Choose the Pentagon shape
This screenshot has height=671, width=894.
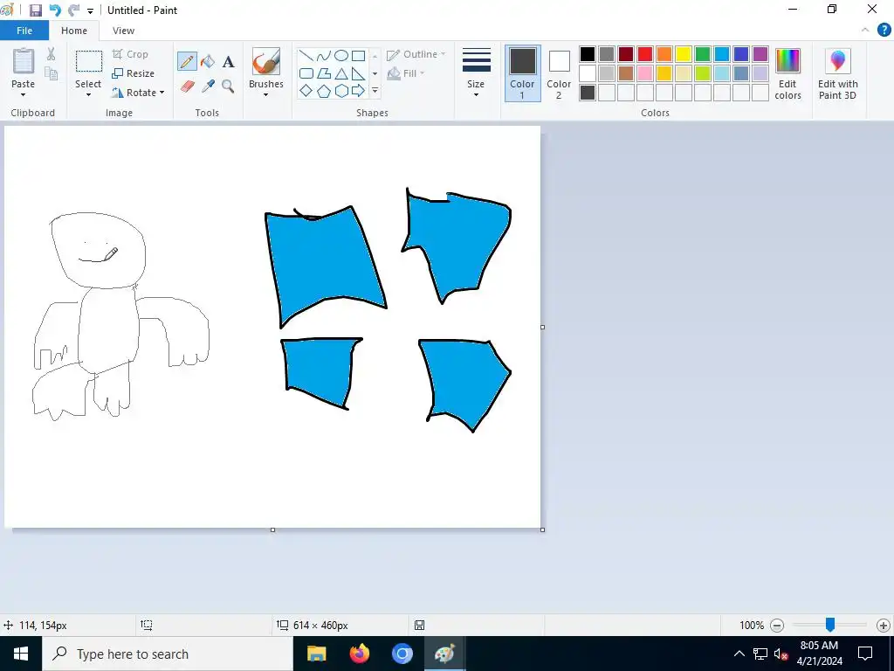pyautogui.click(x=324, y=91)
